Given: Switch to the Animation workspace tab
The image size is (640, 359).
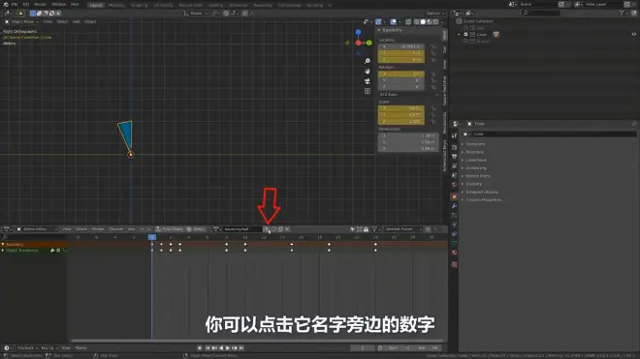Looking at the screenshot, I should point(239,5).
